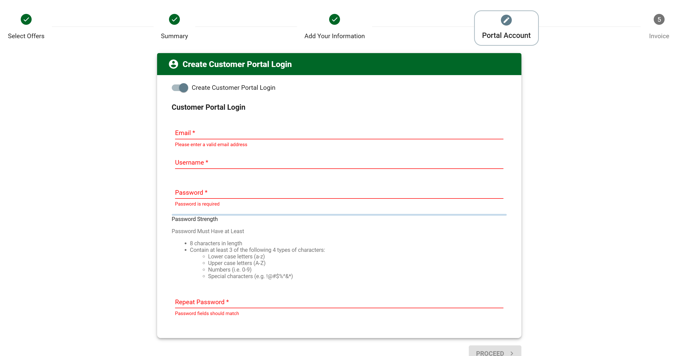
Task: Click the Invoice step number 5 icon
Action: tap(659, 19)
